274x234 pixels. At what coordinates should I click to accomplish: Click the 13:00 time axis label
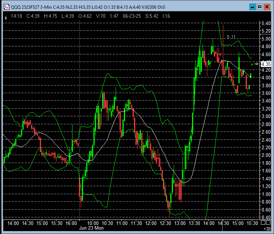180,223
